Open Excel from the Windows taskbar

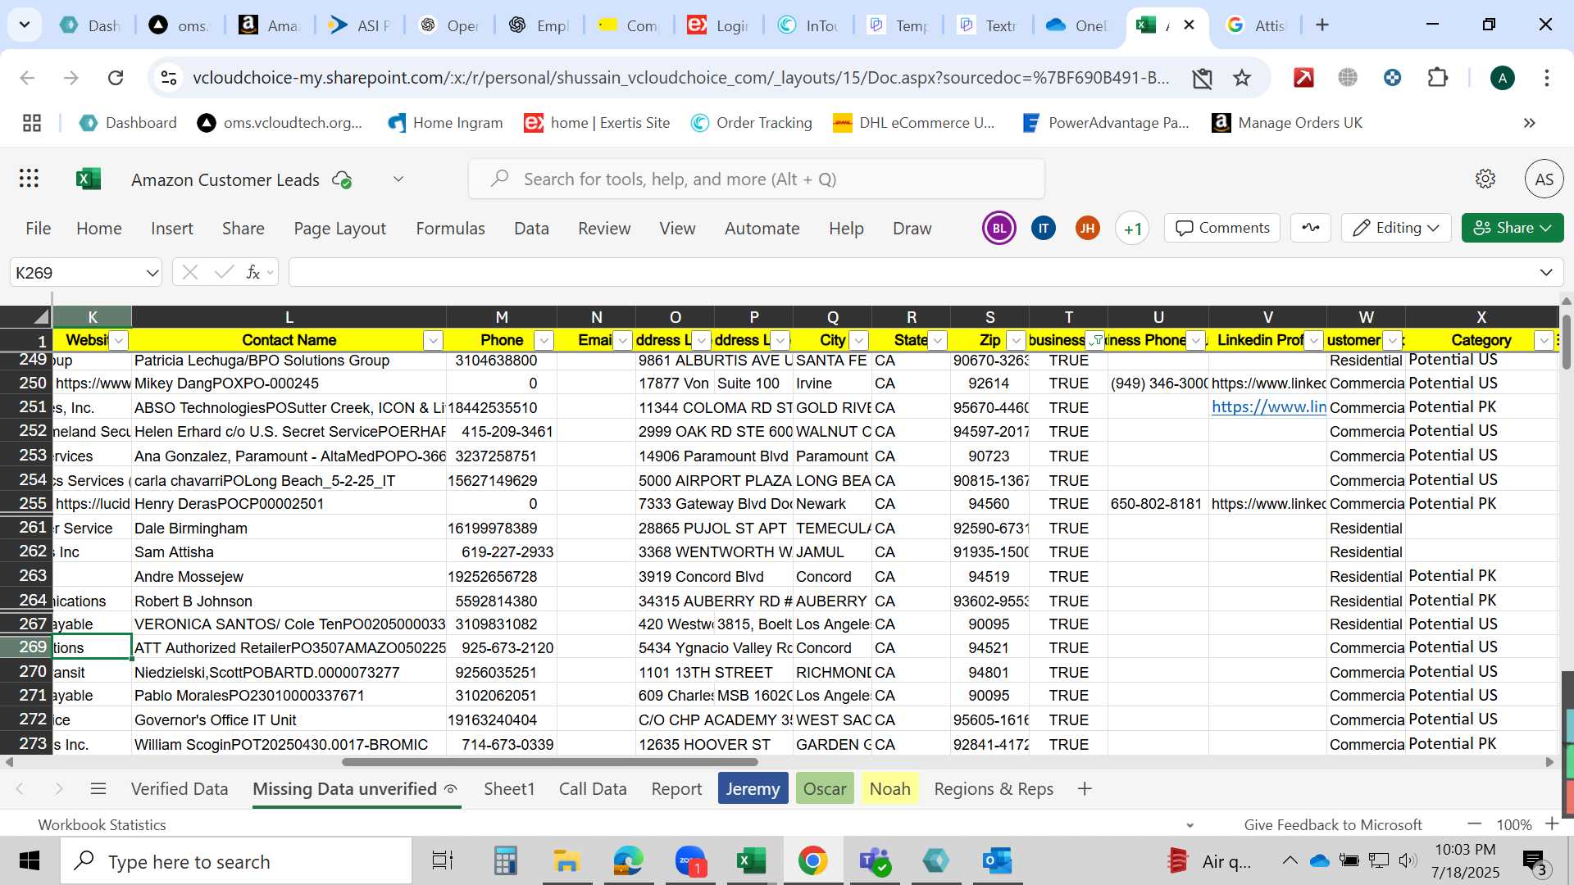(751, 861)
